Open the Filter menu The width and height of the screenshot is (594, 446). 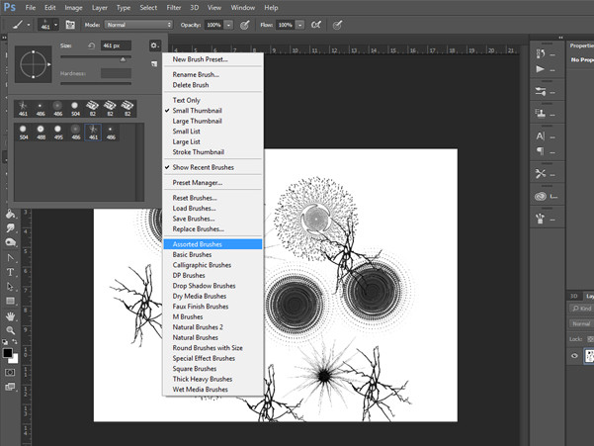[174, 8]
